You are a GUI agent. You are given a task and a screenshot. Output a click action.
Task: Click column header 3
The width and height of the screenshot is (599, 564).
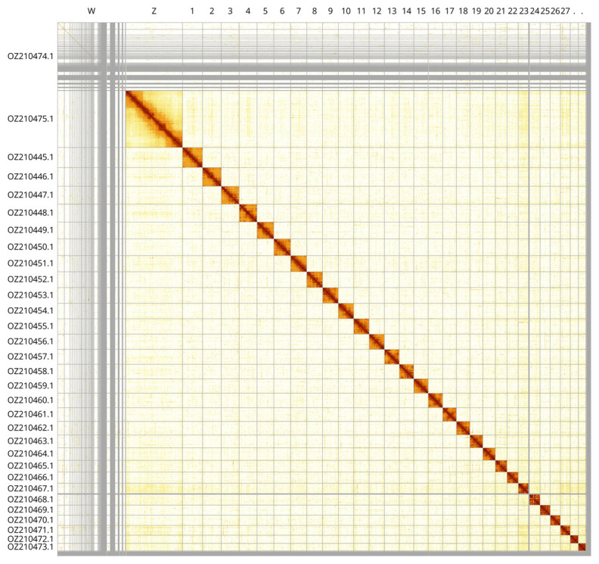230,11
